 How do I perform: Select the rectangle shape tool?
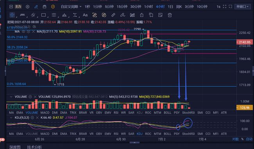[x=43, y=15]
